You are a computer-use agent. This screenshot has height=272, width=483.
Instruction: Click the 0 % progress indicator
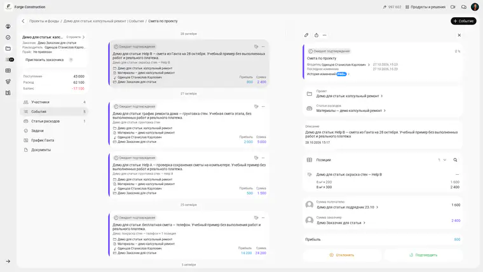click(458, 51)
